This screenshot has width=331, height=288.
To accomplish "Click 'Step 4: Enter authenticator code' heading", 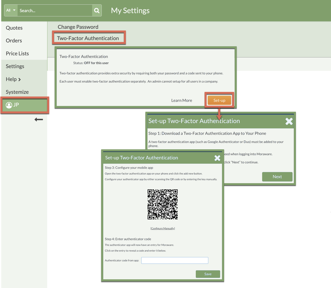I will click(128, 239).
